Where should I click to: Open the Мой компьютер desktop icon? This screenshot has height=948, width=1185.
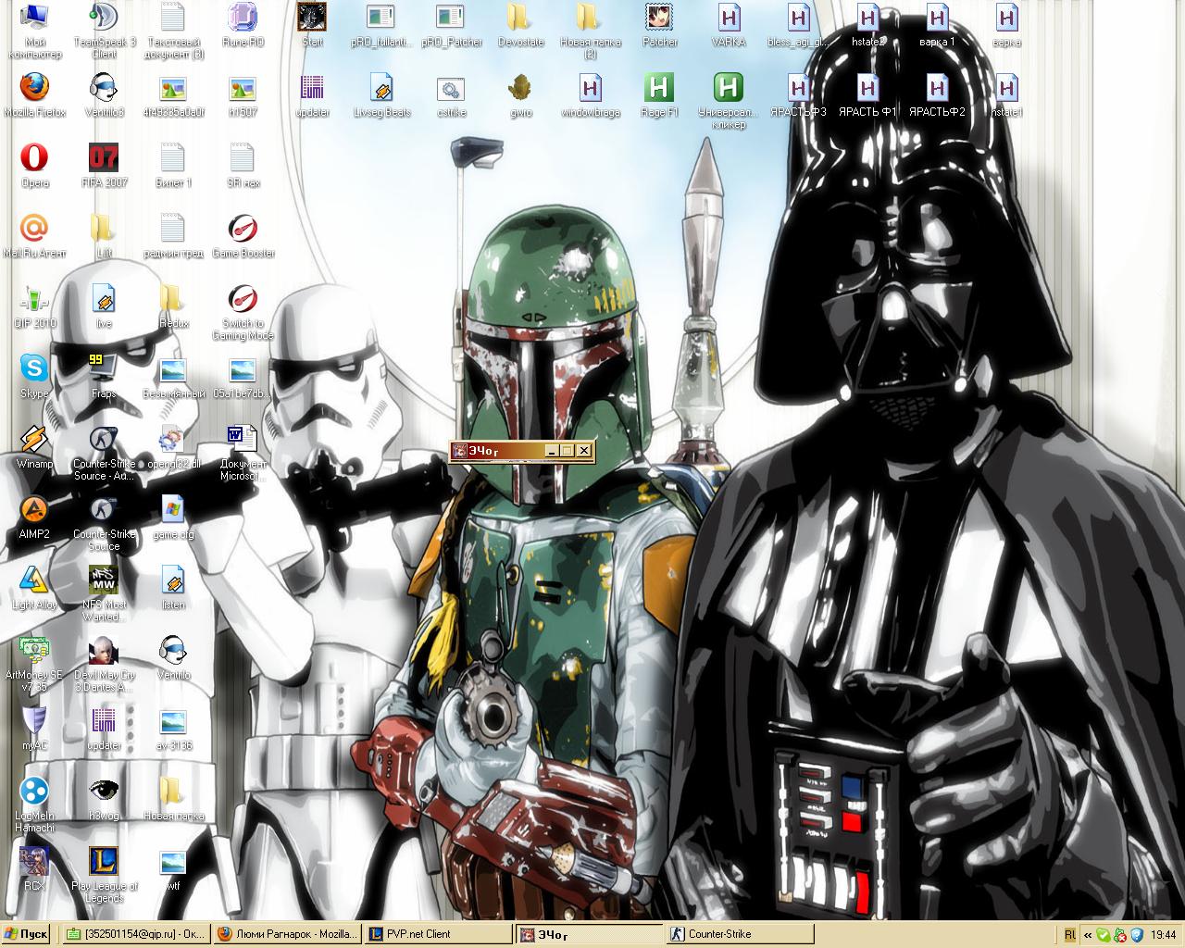click(x=34, y=31)
